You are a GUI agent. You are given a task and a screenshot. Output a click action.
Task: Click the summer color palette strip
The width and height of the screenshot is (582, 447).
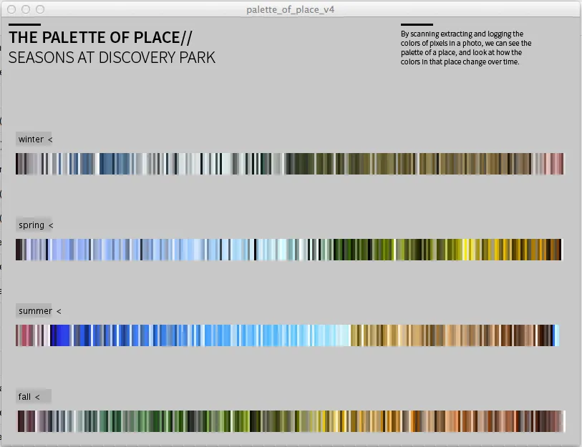[x=288, y=335]
